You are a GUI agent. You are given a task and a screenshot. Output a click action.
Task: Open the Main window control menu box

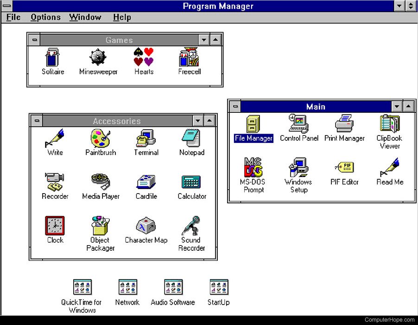235,106
